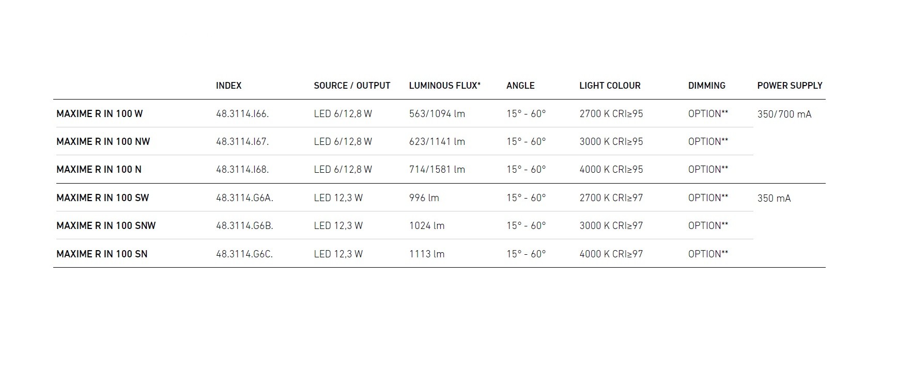This screenshot has width=897, height=377.
Task: Click the 714/1581 lm luminous flux value
Action: coord(437,170)
